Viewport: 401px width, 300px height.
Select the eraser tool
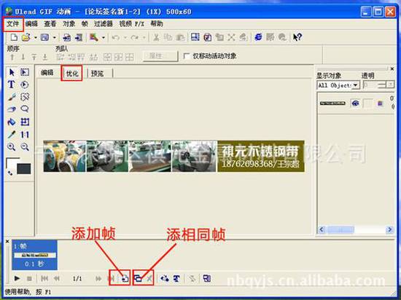point(12,109)
